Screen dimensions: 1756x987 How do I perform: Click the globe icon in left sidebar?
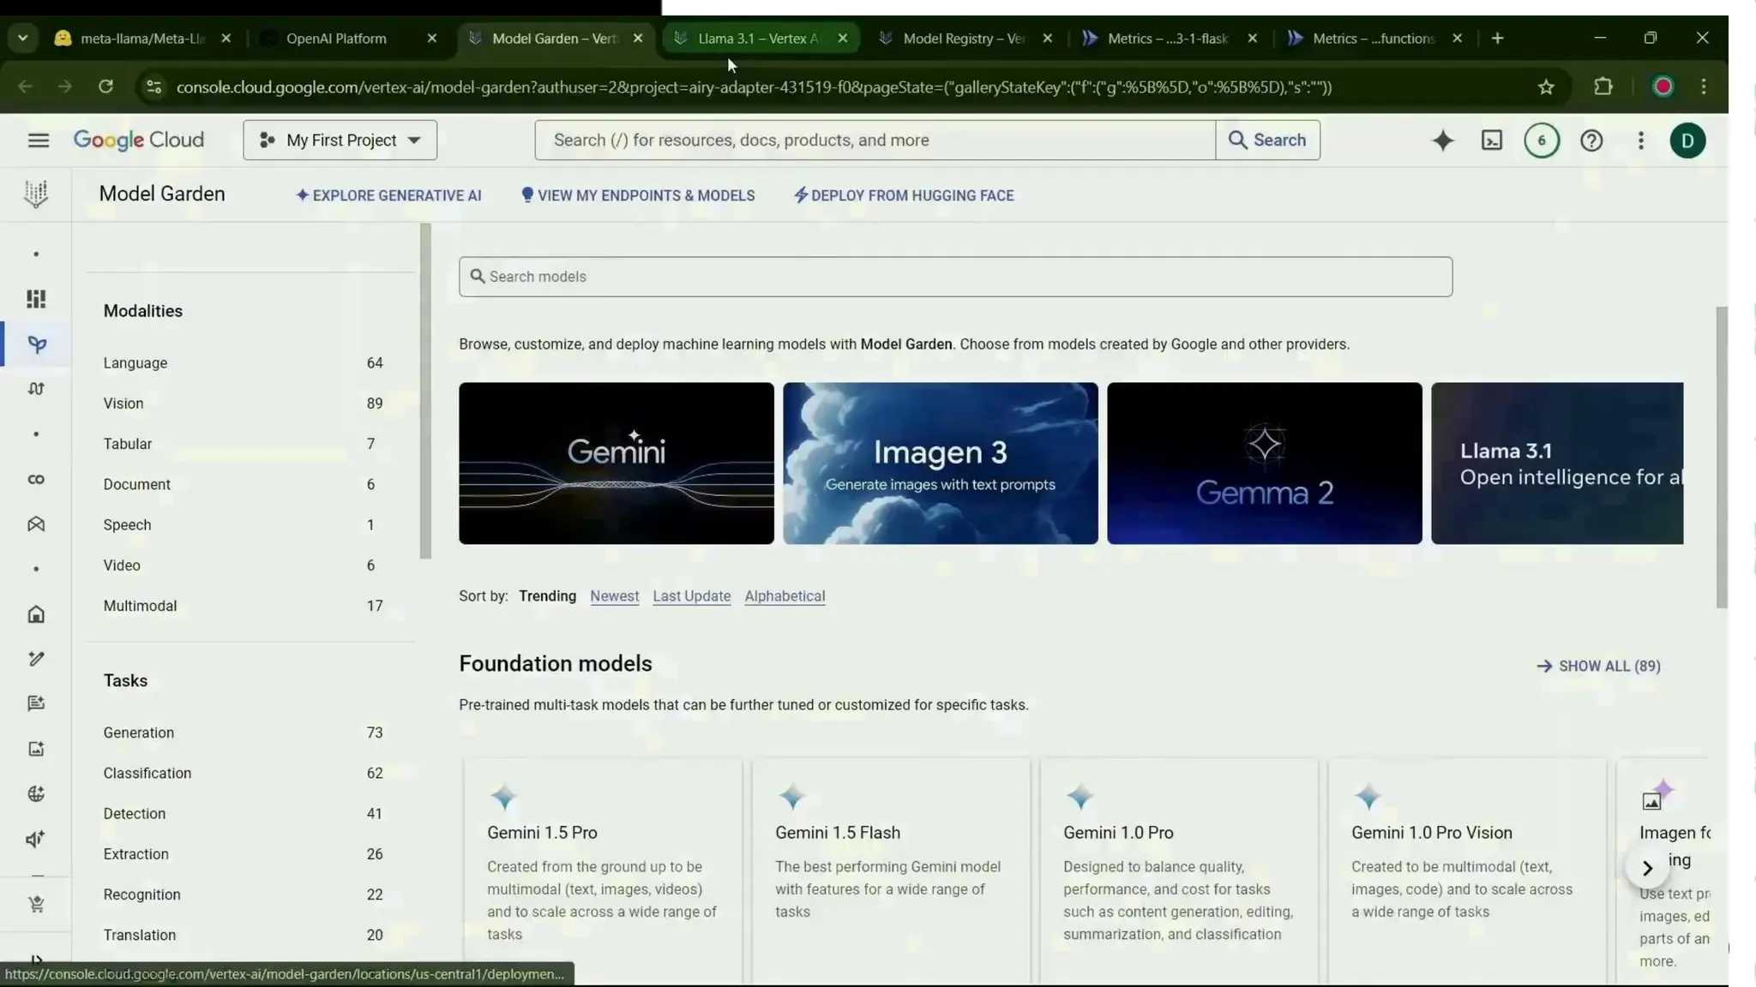[x=36, y=794]
